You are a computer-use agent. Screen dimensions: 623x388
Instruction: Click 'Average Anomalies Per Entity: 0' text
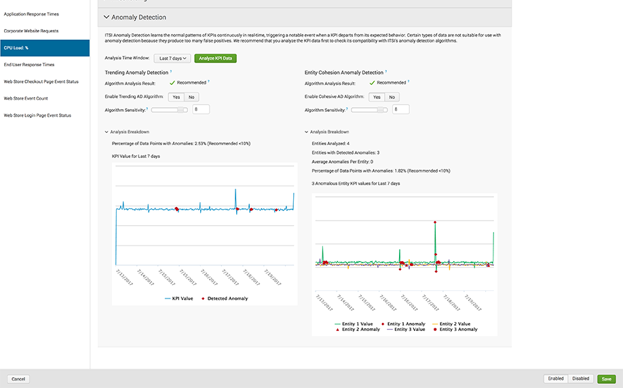coord(342,162)
